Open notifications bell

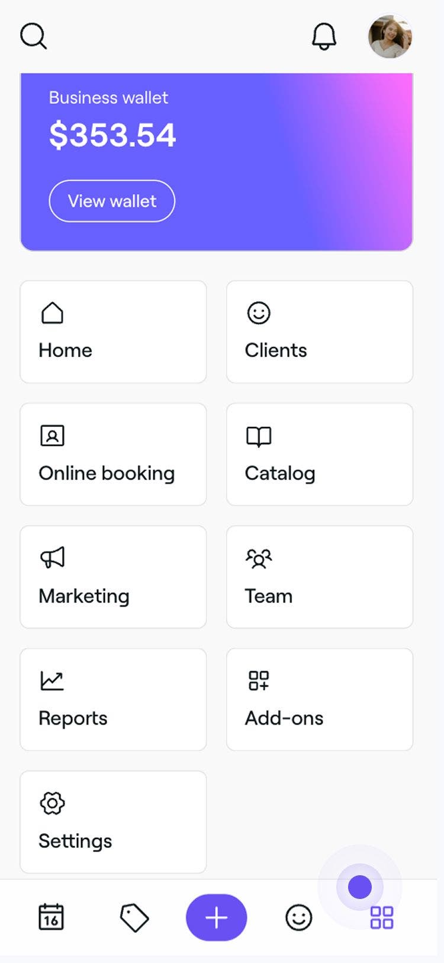[324, 37]
